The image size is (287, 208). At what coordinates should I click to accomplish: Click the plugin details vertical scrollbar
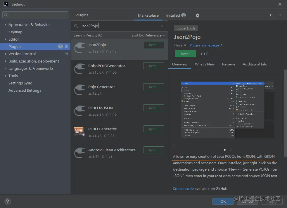point(286,113)
